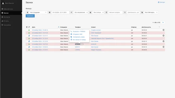Click the duration value 00:00:46
Viewport: 175px width, 98px height.
click(x=144, y=30)
